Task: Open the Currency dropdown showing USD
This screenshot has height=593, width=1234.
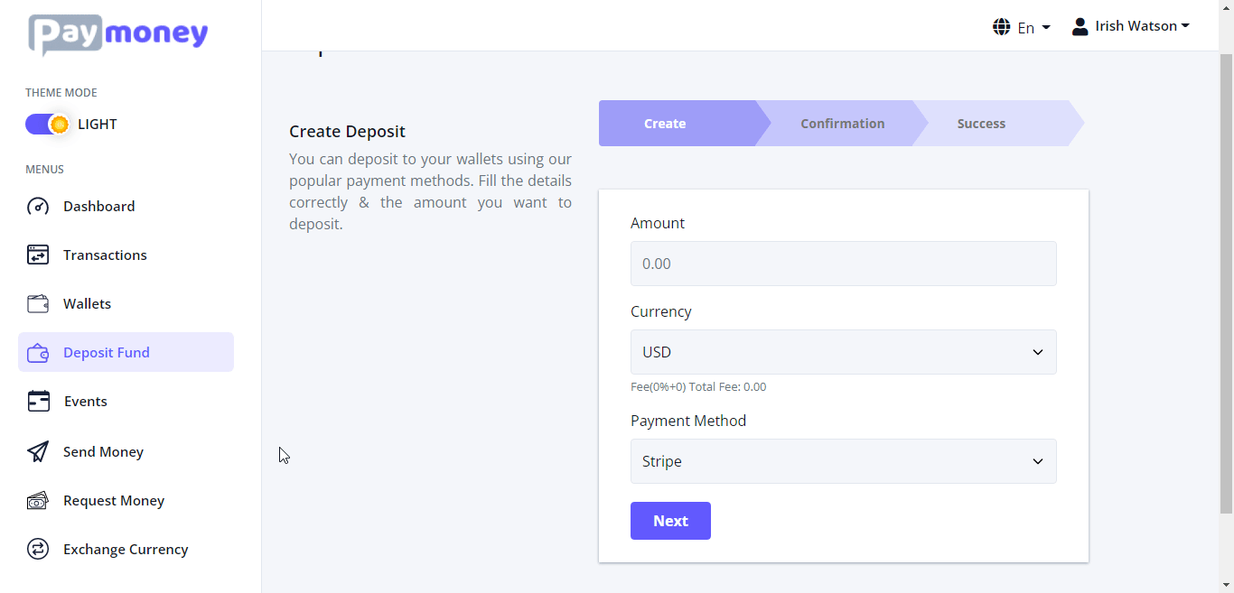Action: [x=843, y=352]
